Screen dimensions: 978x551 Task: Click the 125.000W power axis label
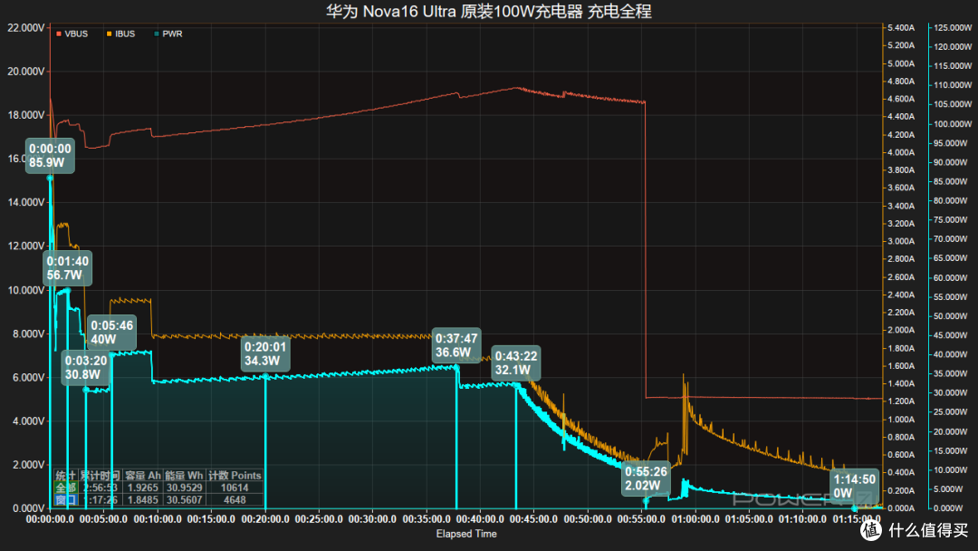[953, 27]
